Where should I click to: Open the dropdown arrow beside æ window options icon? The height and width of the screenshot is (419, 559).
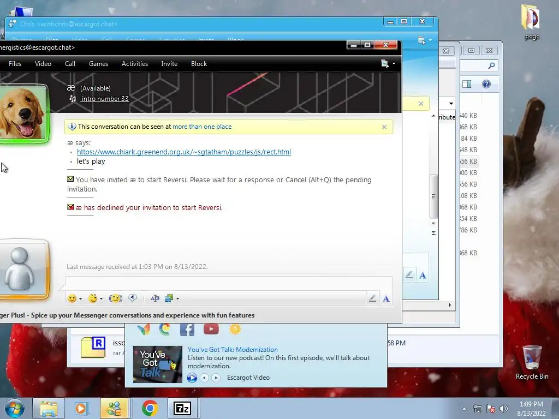click(394, 64)
